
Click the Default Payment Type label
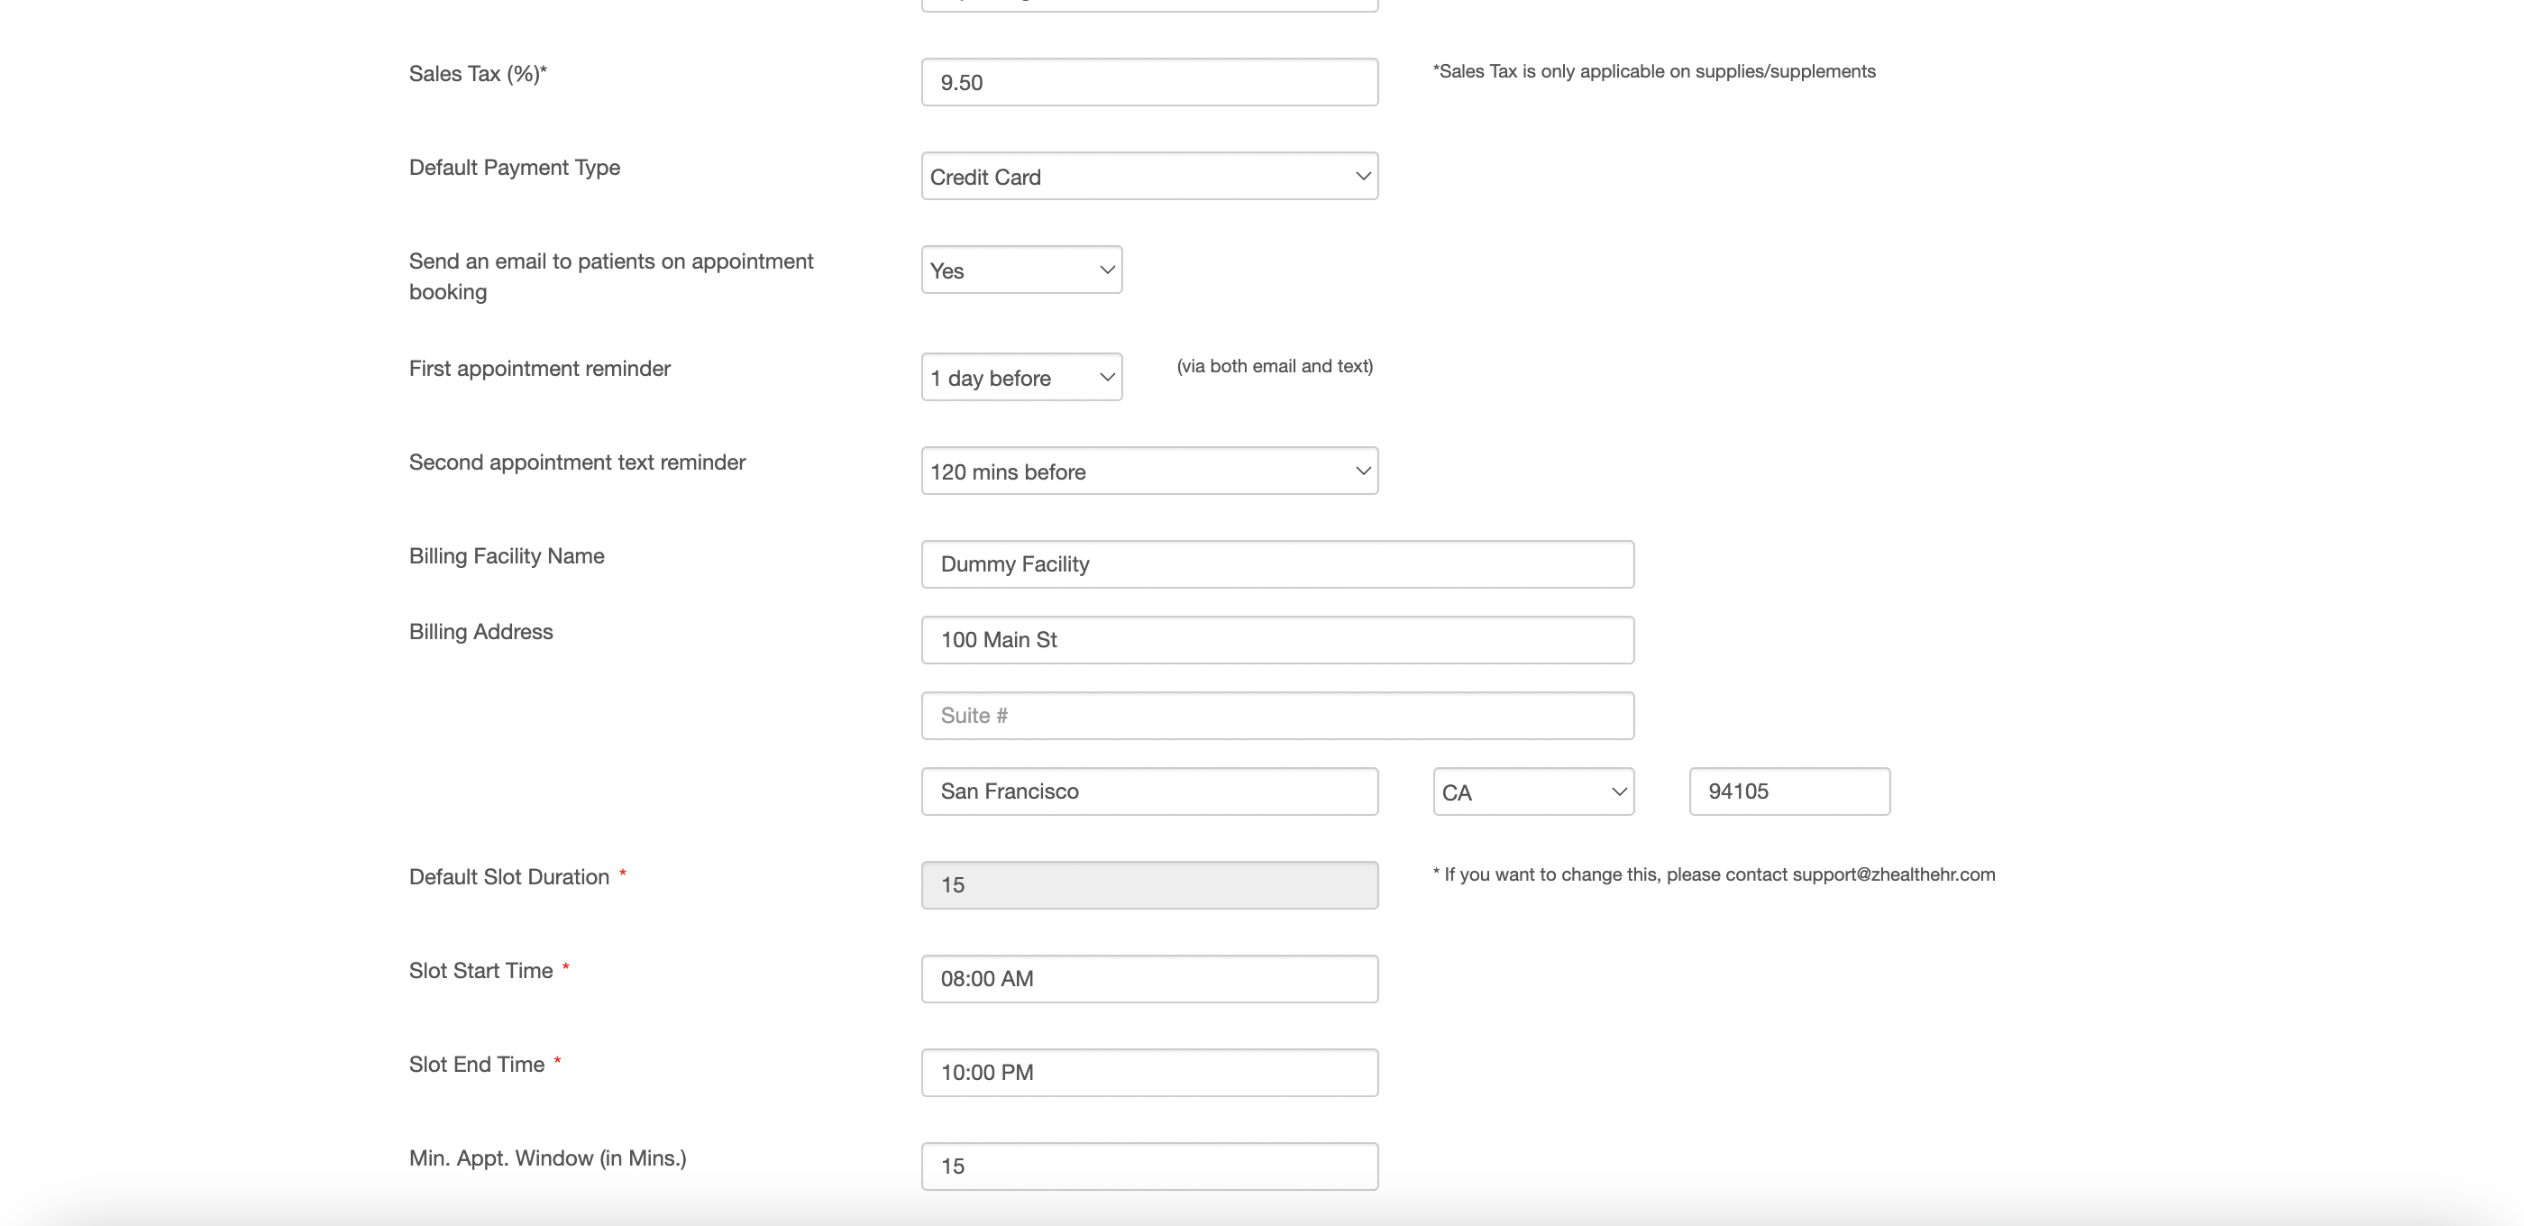pos(515,168)
